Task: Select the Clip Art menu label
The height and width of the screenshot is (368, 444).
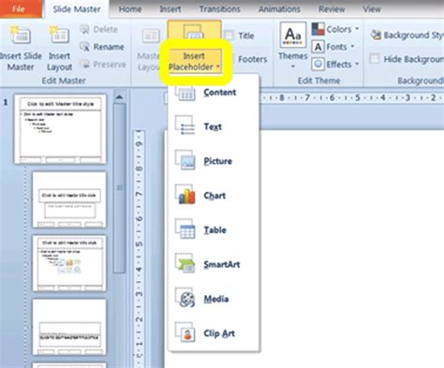Action: [219, 333]
